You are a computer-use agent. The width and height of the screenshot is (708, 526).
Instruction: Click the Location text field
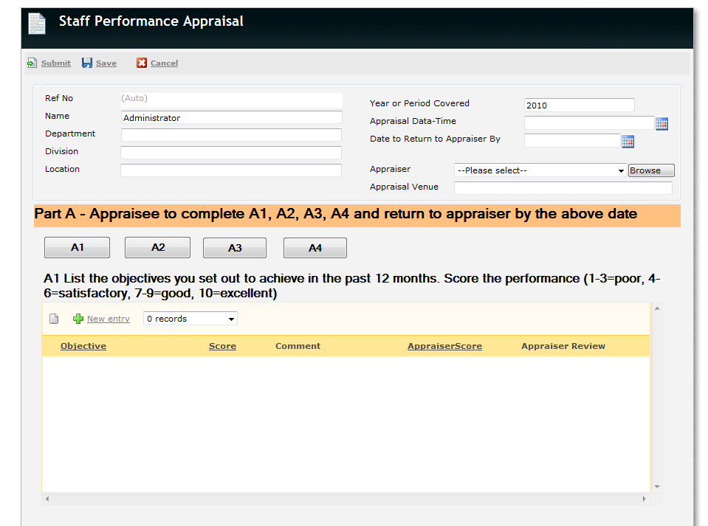(x=231, y=170)
